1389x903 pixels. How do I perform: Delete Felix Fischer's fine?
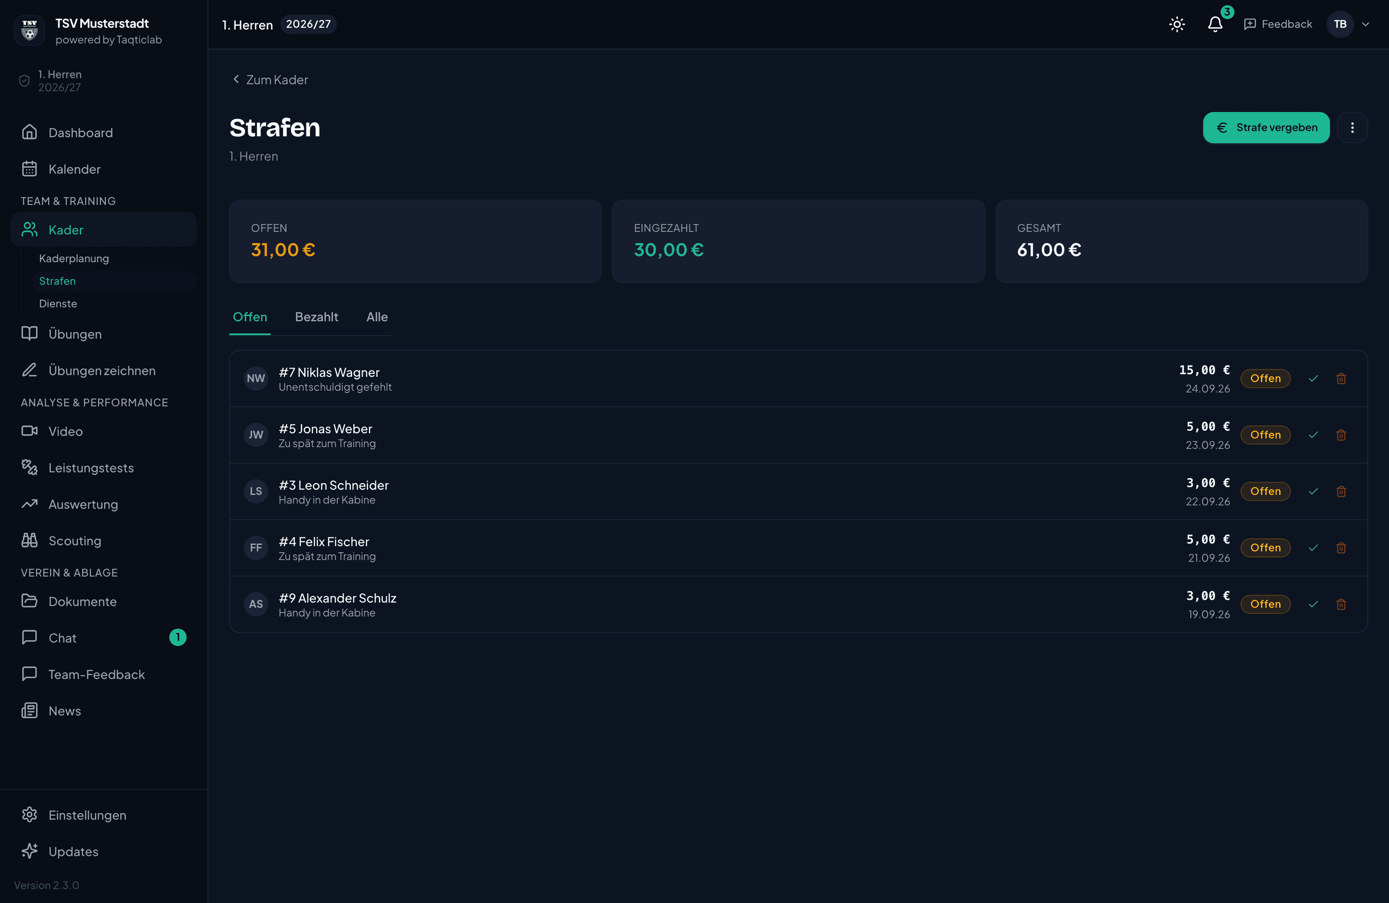(x=1341, y=547)
